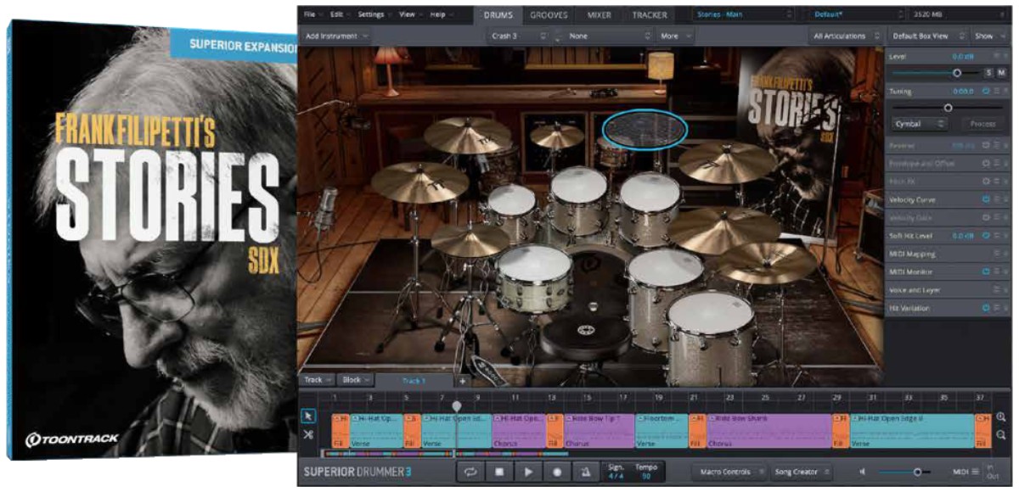1019x492 pixels.
Task: Open the Hit Variation menu icon
Action: point(995,308)
